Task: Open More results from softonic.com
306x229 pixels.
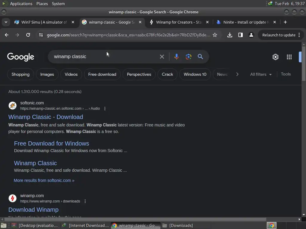Action: click(44, 180)
